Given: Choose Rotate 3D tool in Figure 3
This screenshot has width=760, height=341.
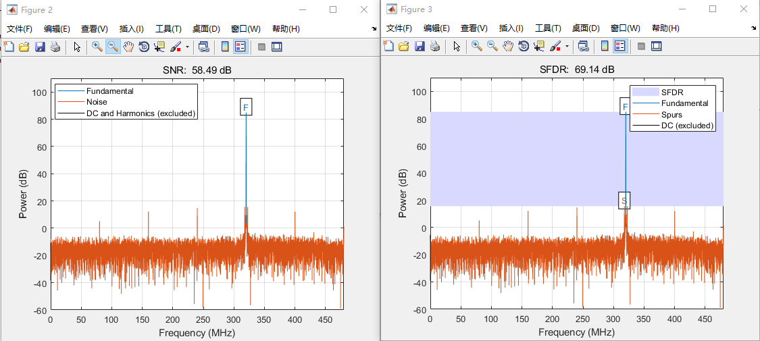Looking at the screenshot, I should [524, 47].
